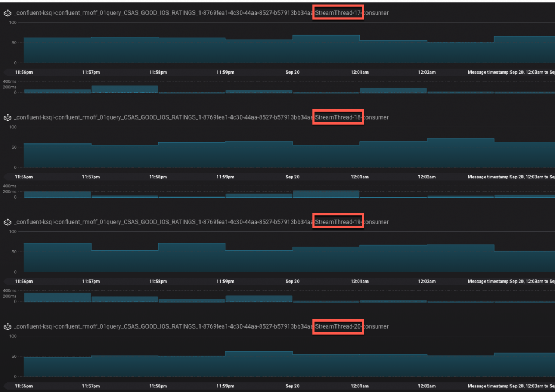Toggle the 11:57pm latency bar under StreamThread-17

point(125,89)
